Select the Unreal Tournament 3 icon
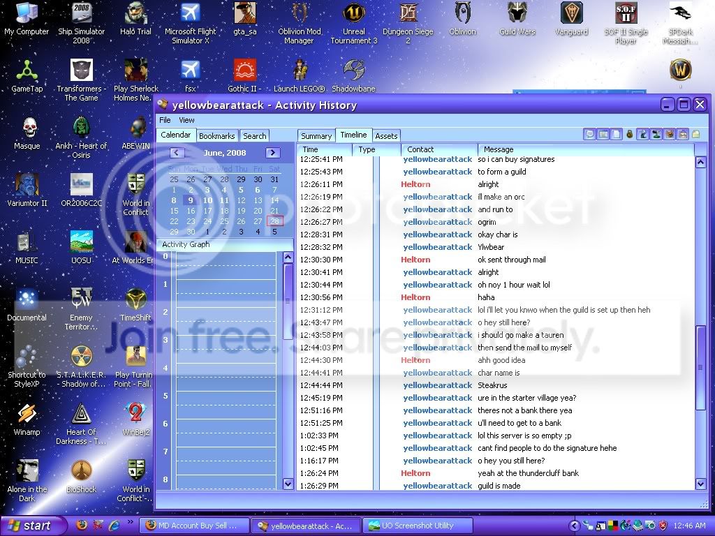 (x=354, y=23)
